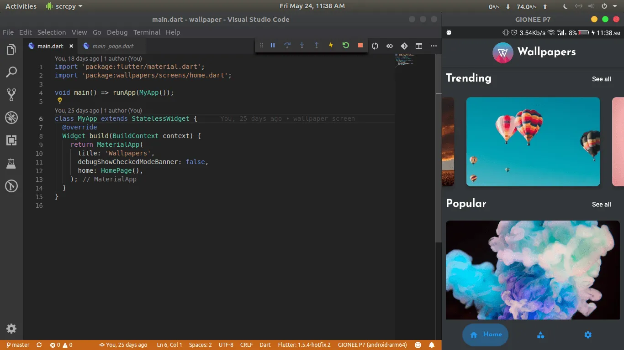Open the scrcpy menu in top bar

[x=64, y=6]
